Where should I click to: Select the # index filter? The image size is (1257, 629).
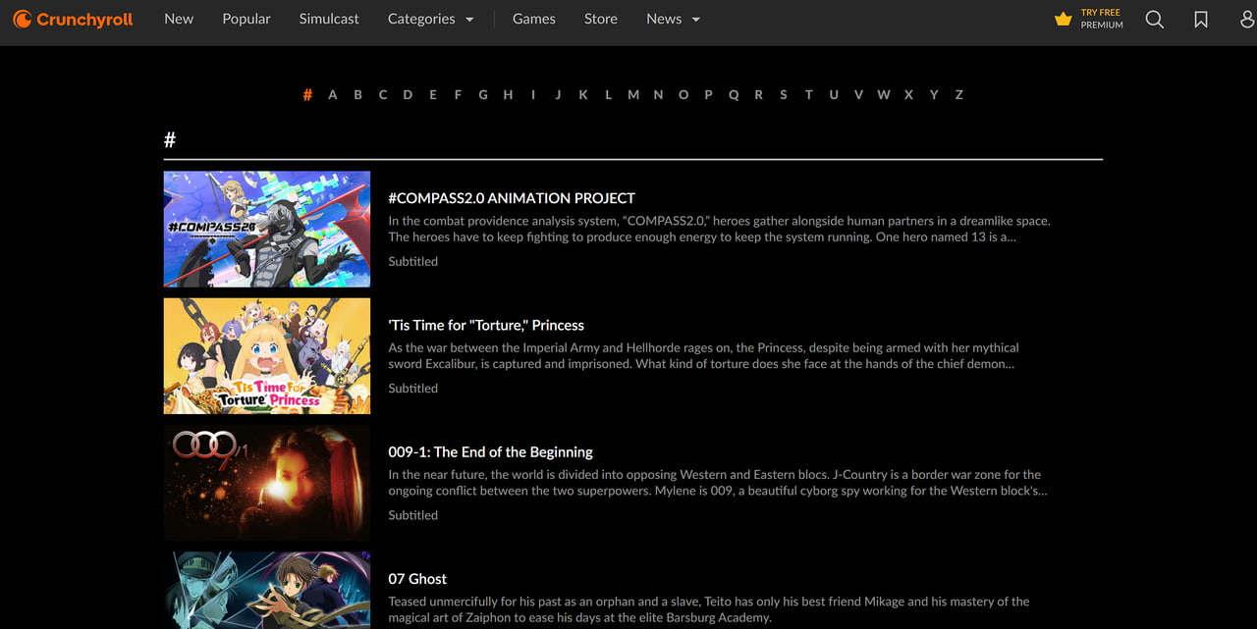(x=307, y=94)
